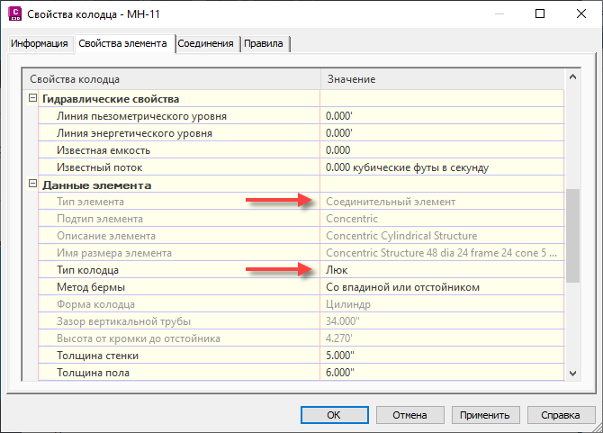Click the Значение column header
The image size is (603, 433).
pyautogui.click(x=441, y=79)
